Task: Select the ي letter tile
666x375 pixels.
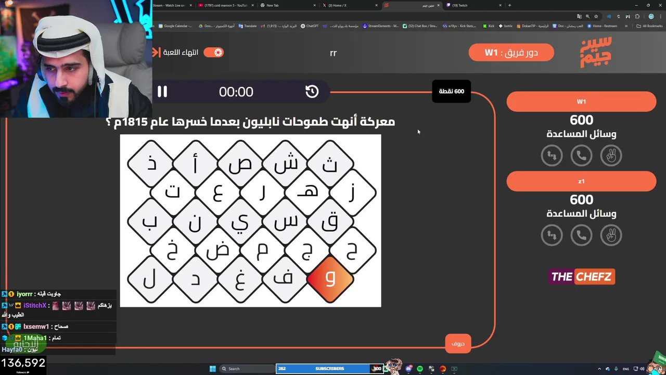Action: coord(240,222)
